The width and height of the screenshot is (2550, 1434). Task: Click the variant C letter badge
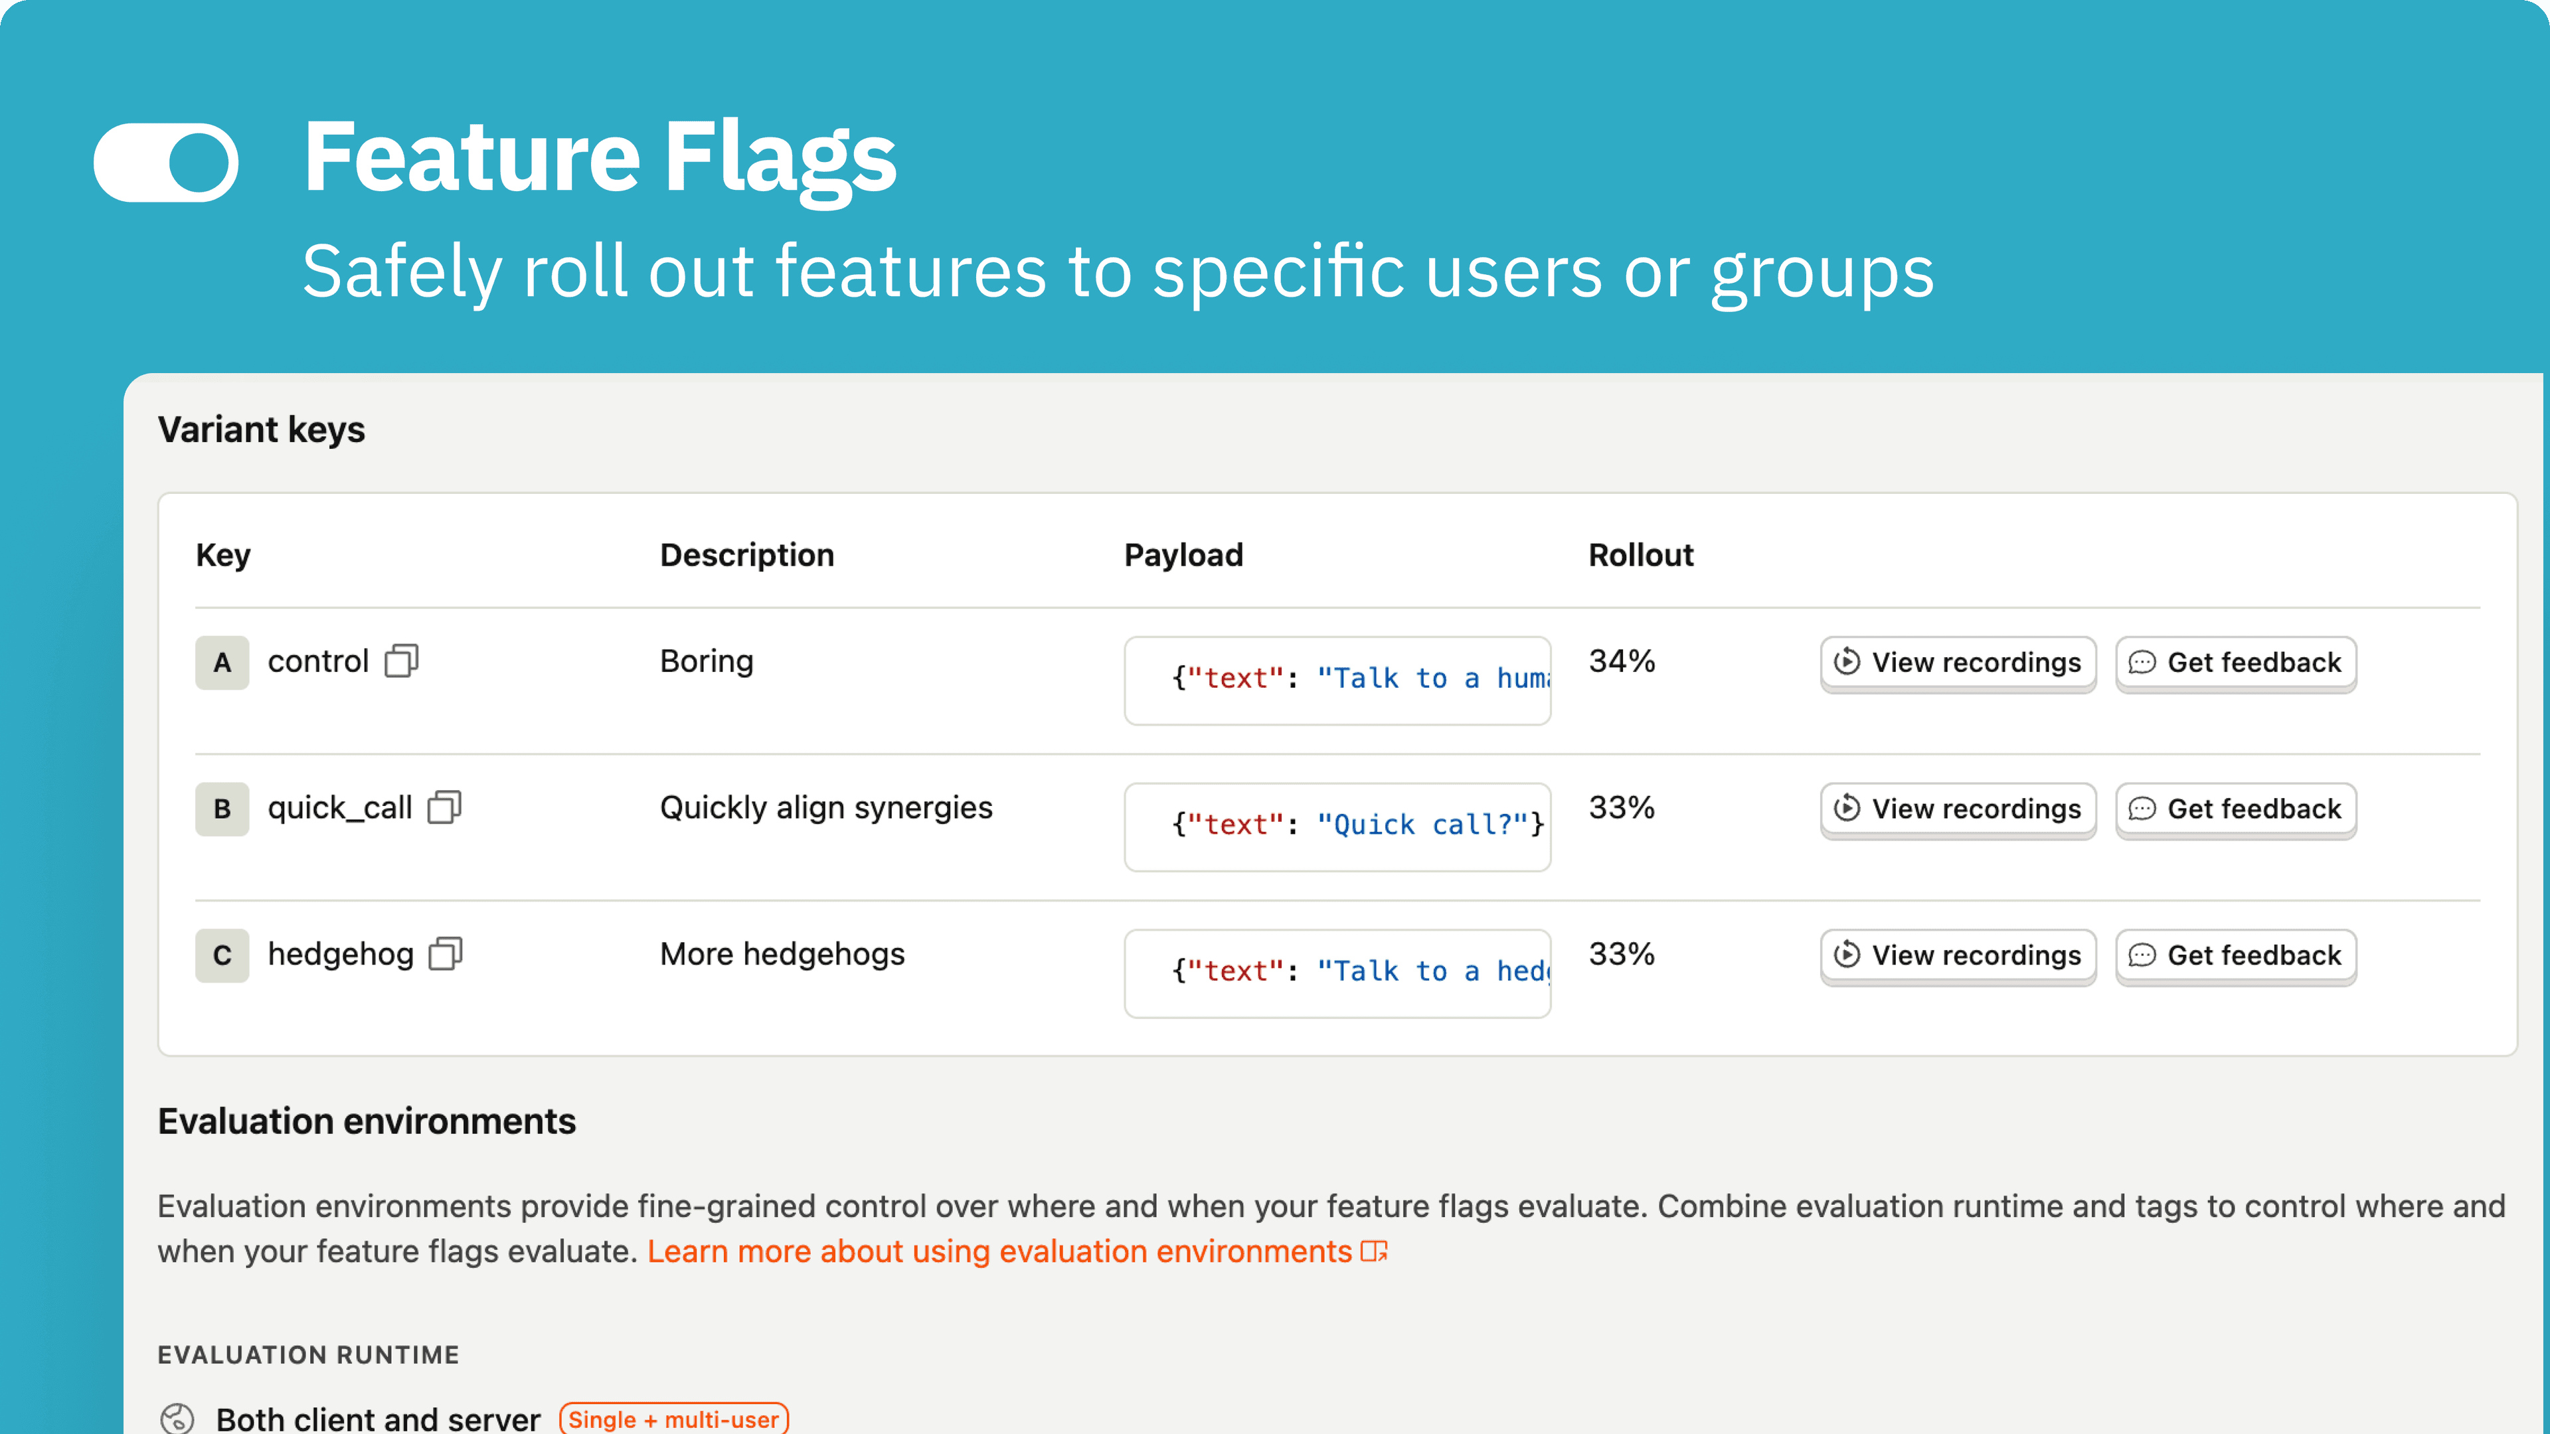point(222,955)
